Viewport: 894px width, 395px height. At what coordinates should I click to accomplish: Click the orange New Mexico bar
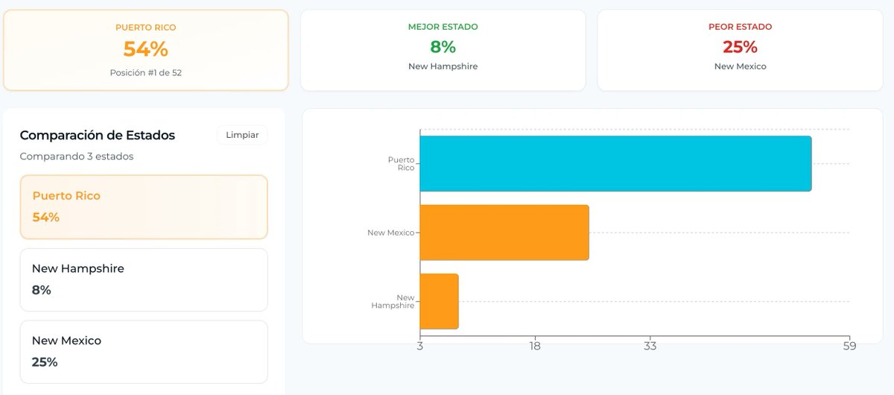(504, 233)
